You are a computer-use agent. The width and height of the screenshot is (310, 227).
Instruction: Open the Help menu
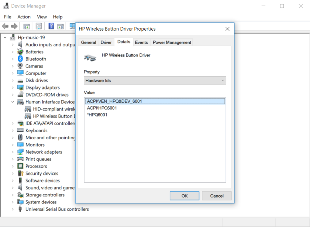click(58, 17)
